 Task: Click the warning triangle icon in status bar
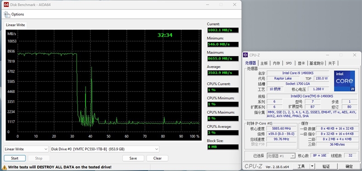(5, 167)
